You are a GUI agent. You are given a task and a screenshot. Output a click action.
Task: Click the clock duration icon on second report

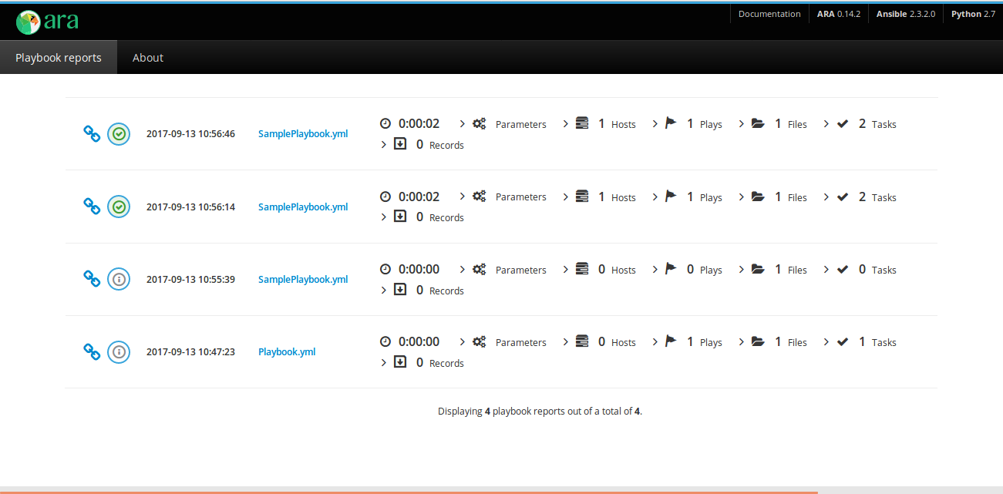point(385,196)
